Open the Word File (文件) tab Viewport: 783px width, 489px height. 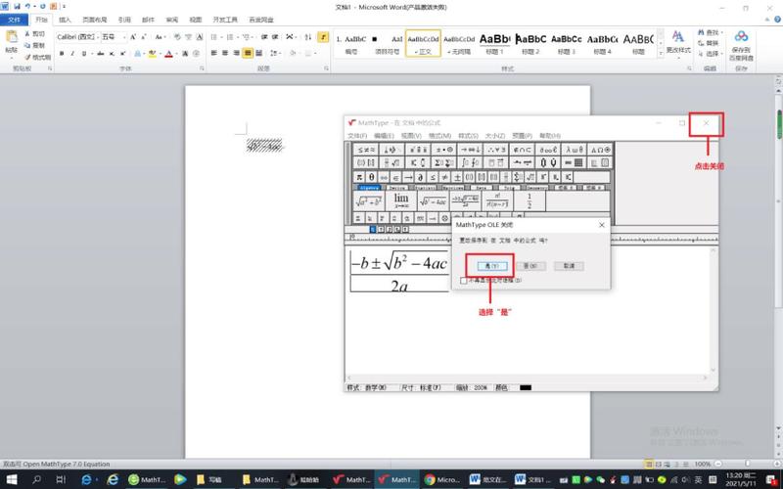tap(14, 20)
